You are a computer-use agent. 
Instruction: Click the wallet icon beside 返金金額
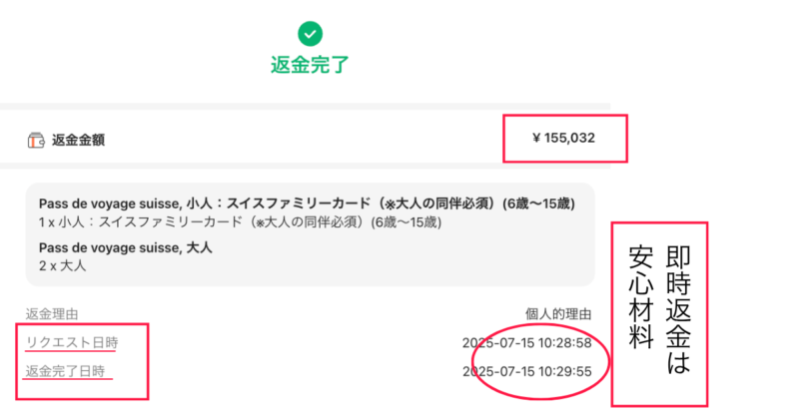[x=35, y=140]
